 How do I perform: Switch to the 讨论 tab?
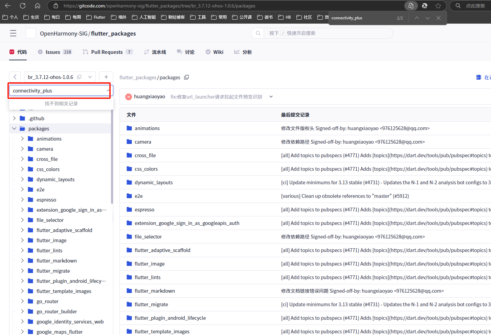[x=186, y=52]
